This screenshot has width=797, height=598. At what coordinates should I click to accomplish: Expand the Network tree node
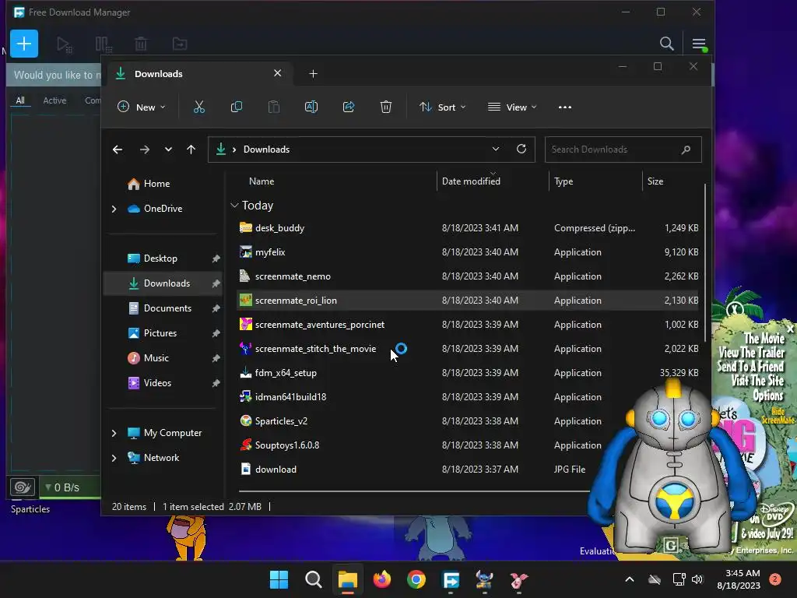(114, 458)
